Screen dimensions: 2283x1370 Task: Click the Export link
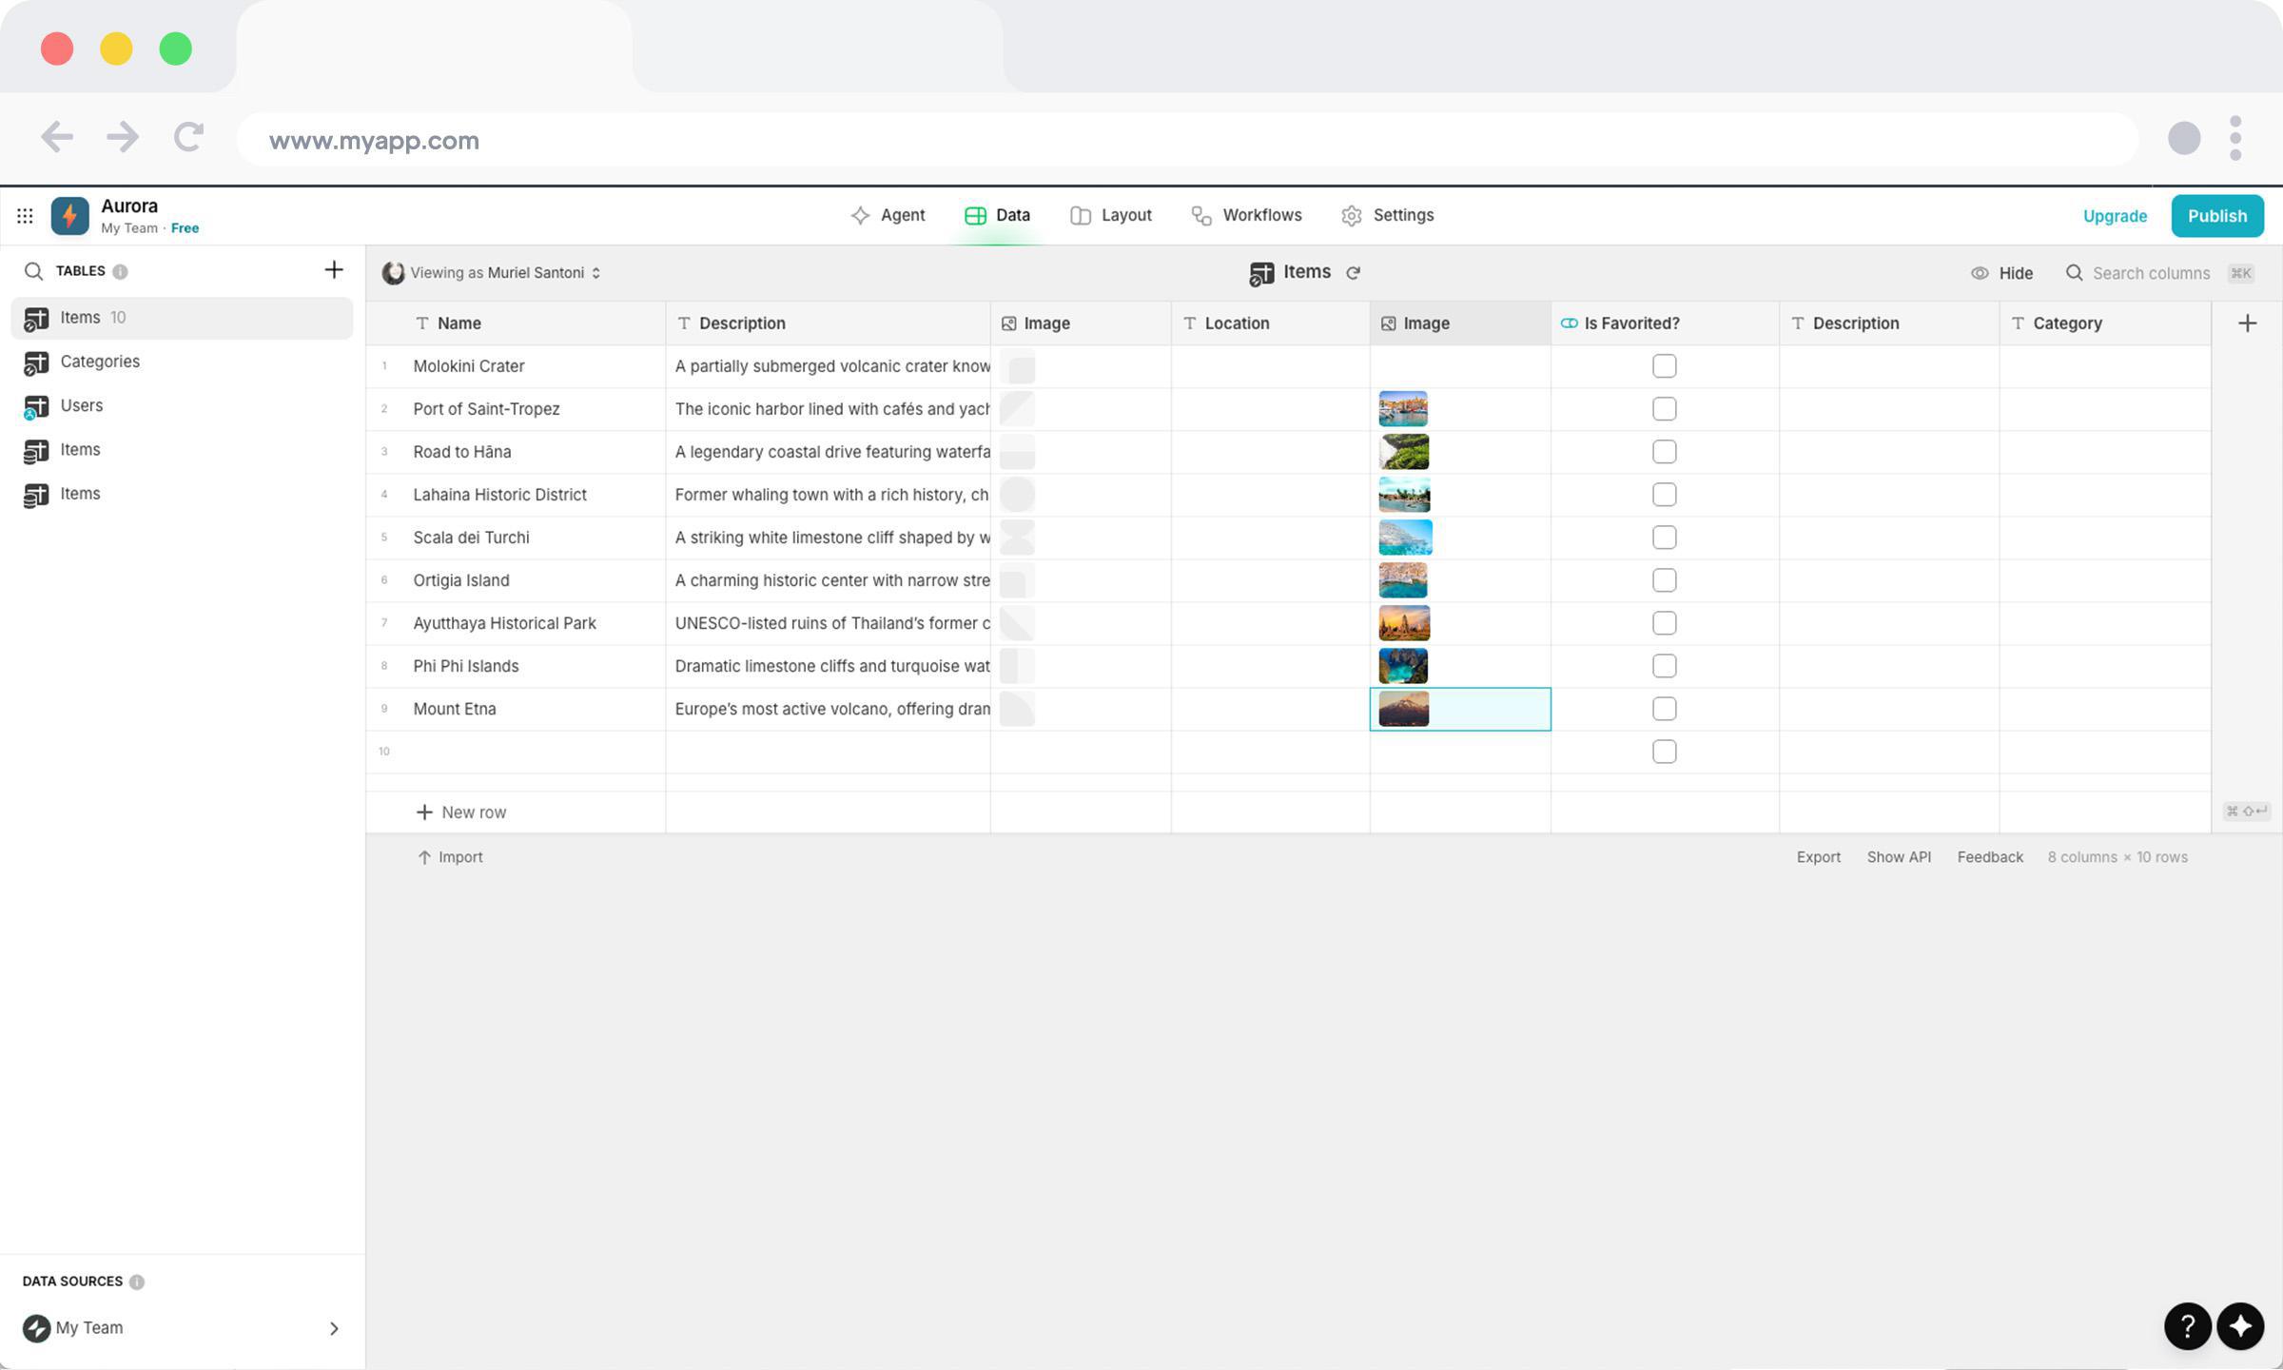[1818, 857]
